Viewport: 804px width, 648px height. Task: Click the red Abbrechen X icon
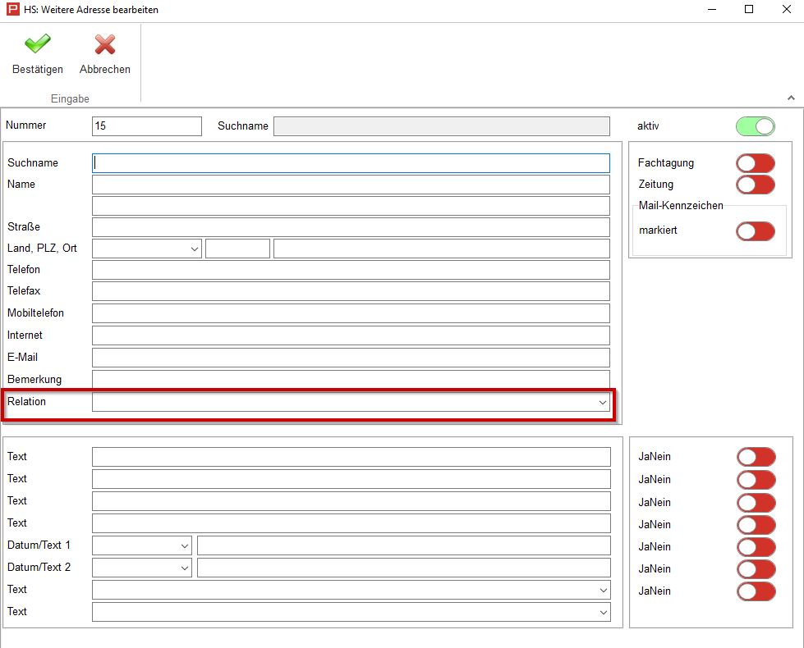tap(104, 44)
